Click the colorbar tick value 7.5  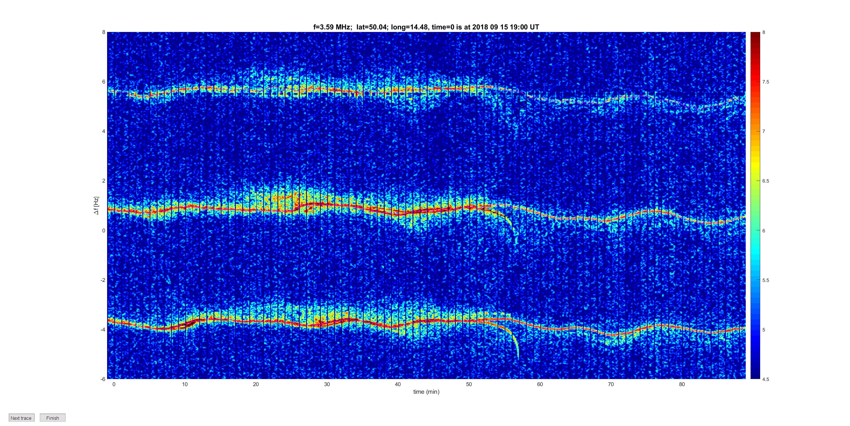766,82
